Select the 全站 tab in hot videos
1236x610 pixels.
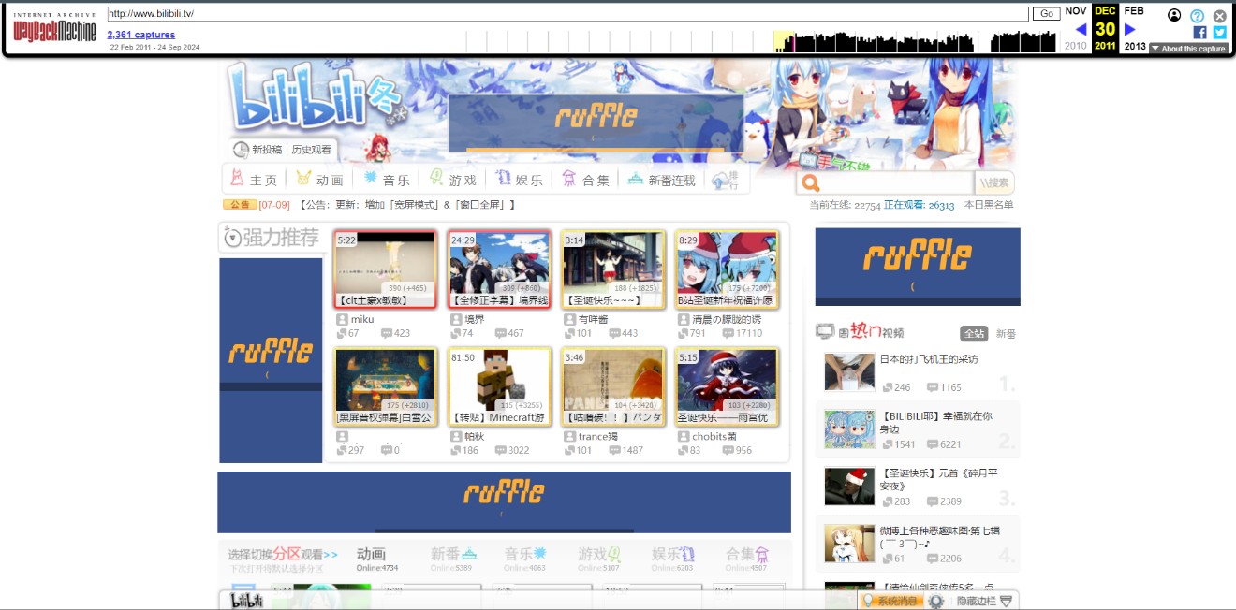974,333
